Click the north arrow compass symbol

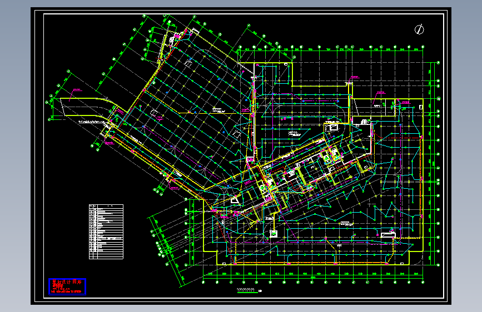click(x=419, y=29)
